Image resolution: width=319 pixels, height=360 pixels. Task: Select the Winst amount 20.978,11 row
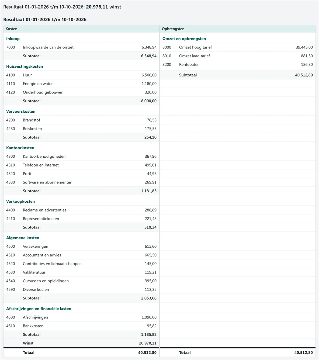[x=81, y=343]
